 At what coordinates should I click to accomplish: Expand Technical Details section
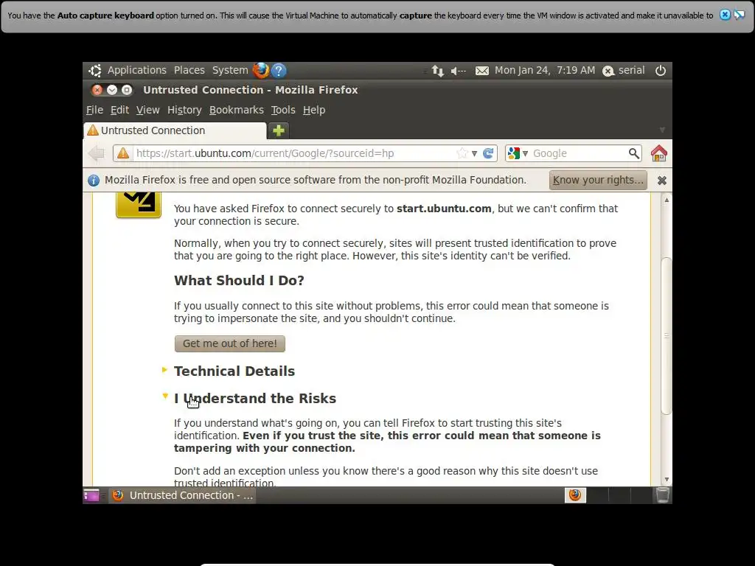(x=234, y=371)
